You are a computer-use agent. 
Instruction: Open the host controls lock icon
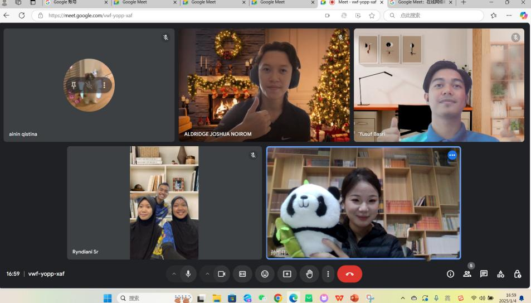point(518,274)
